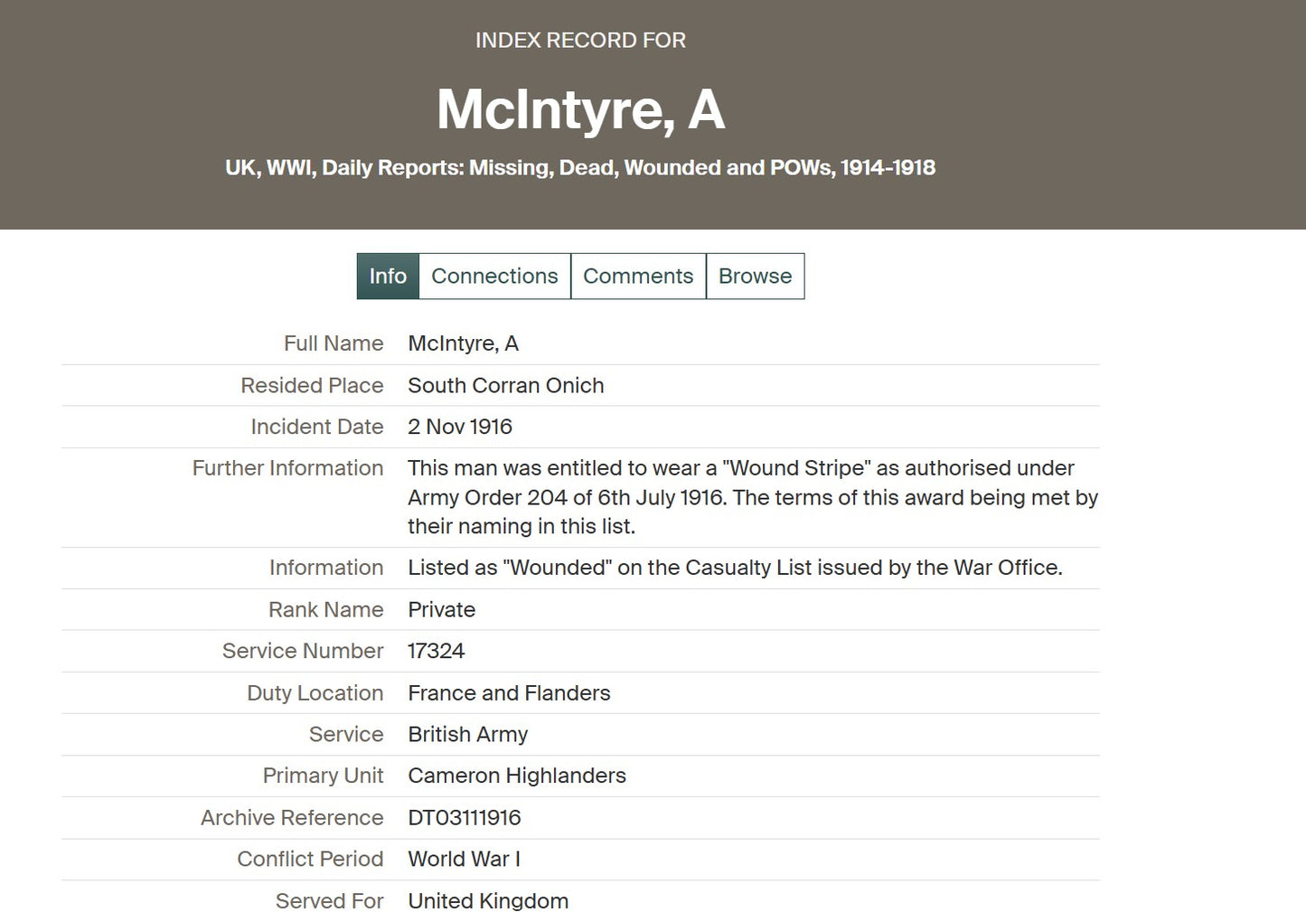Screen dimensions: 1306x912
Task: Select the rank value Private
Action: coord(441,610)
